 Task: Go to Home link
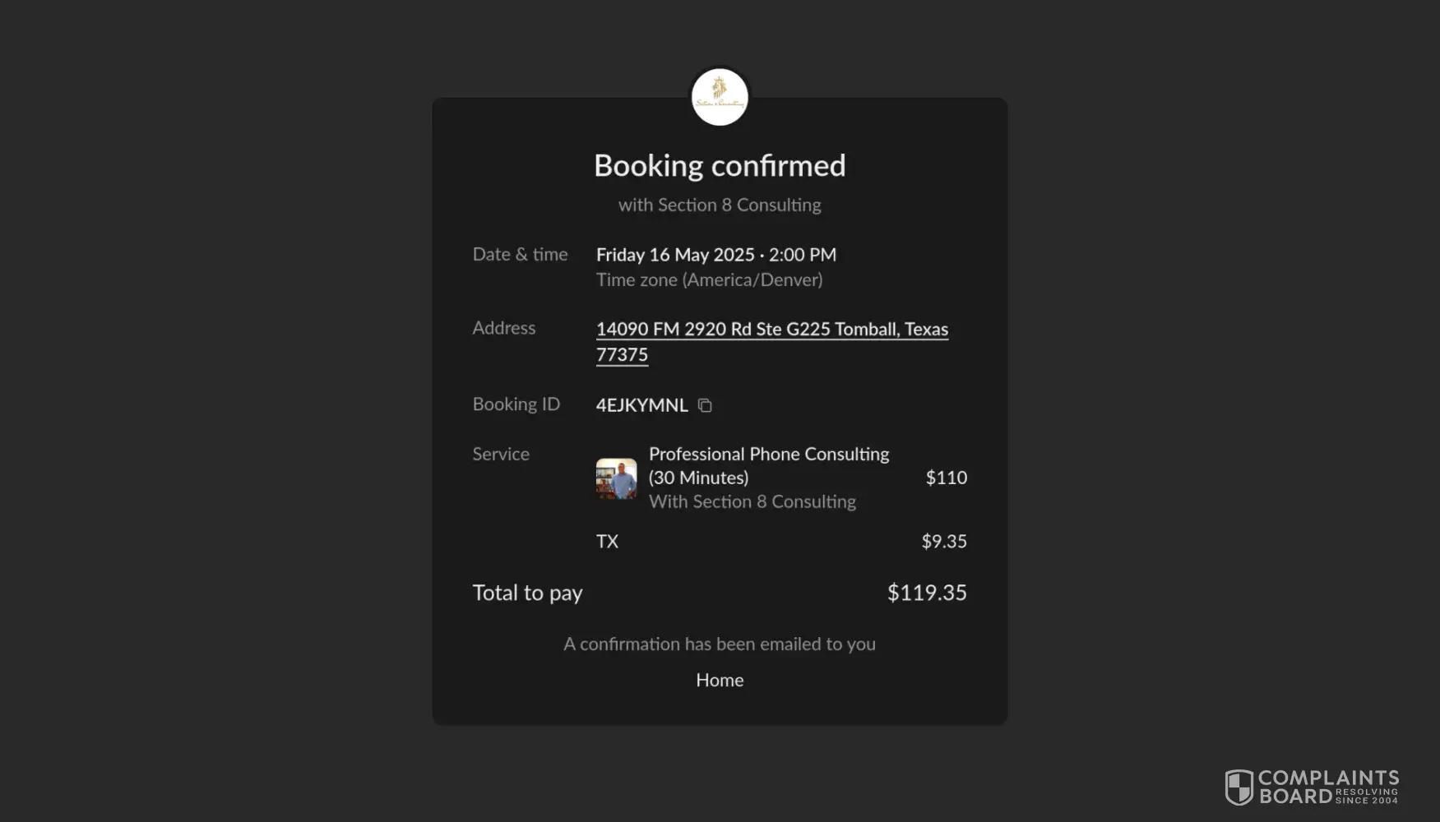click(x=720, y=680)
